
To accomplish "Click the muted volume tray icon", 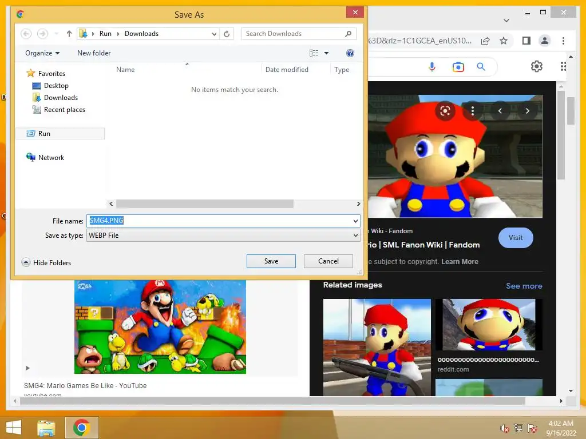I will point(505,428).
